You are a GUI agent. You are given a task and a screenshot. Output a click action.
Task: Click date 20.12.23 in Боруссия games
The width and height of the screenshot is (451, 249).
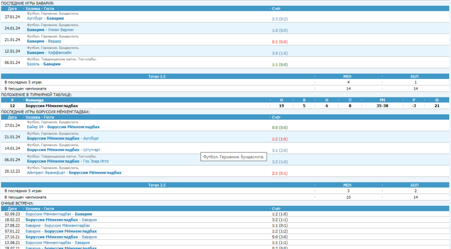12,171
